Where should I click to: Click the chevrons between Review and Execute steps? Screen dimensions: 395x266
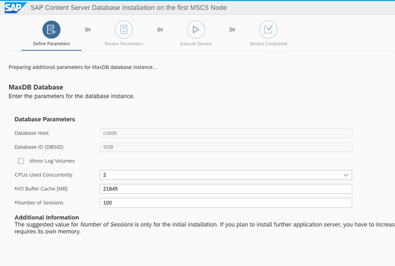(x=160, y=30)
